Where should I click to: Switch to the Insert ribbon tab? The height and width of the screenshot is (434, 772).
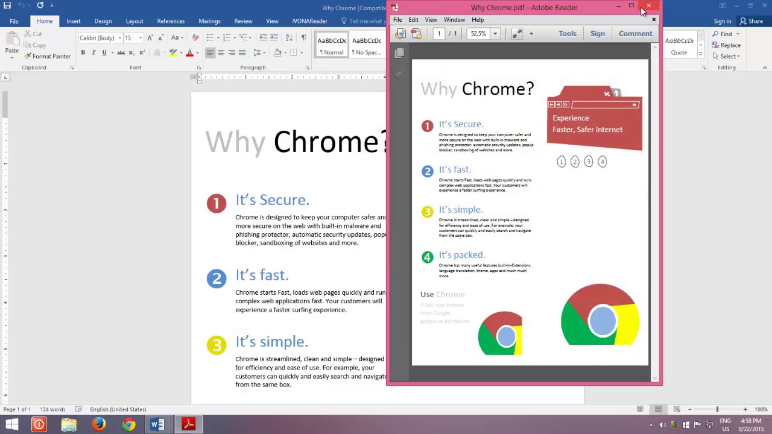[x=73, y=21]
